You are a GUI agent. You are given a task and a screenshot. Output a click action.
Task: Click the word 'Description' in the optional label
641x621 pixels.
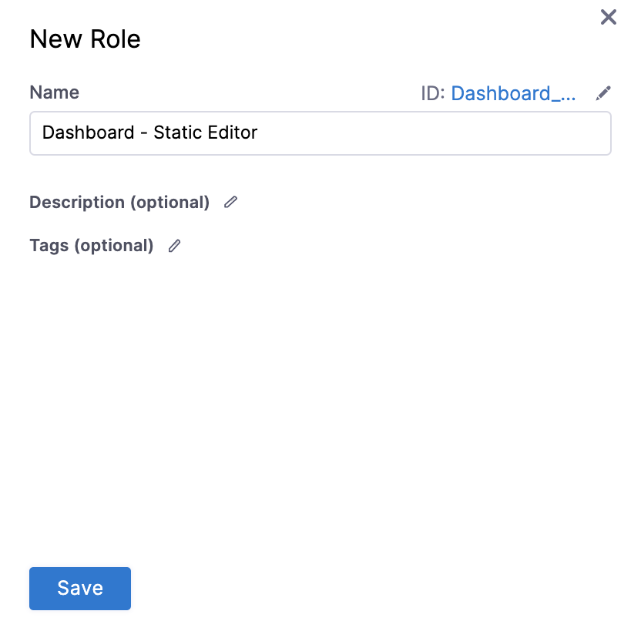point(77,202)
